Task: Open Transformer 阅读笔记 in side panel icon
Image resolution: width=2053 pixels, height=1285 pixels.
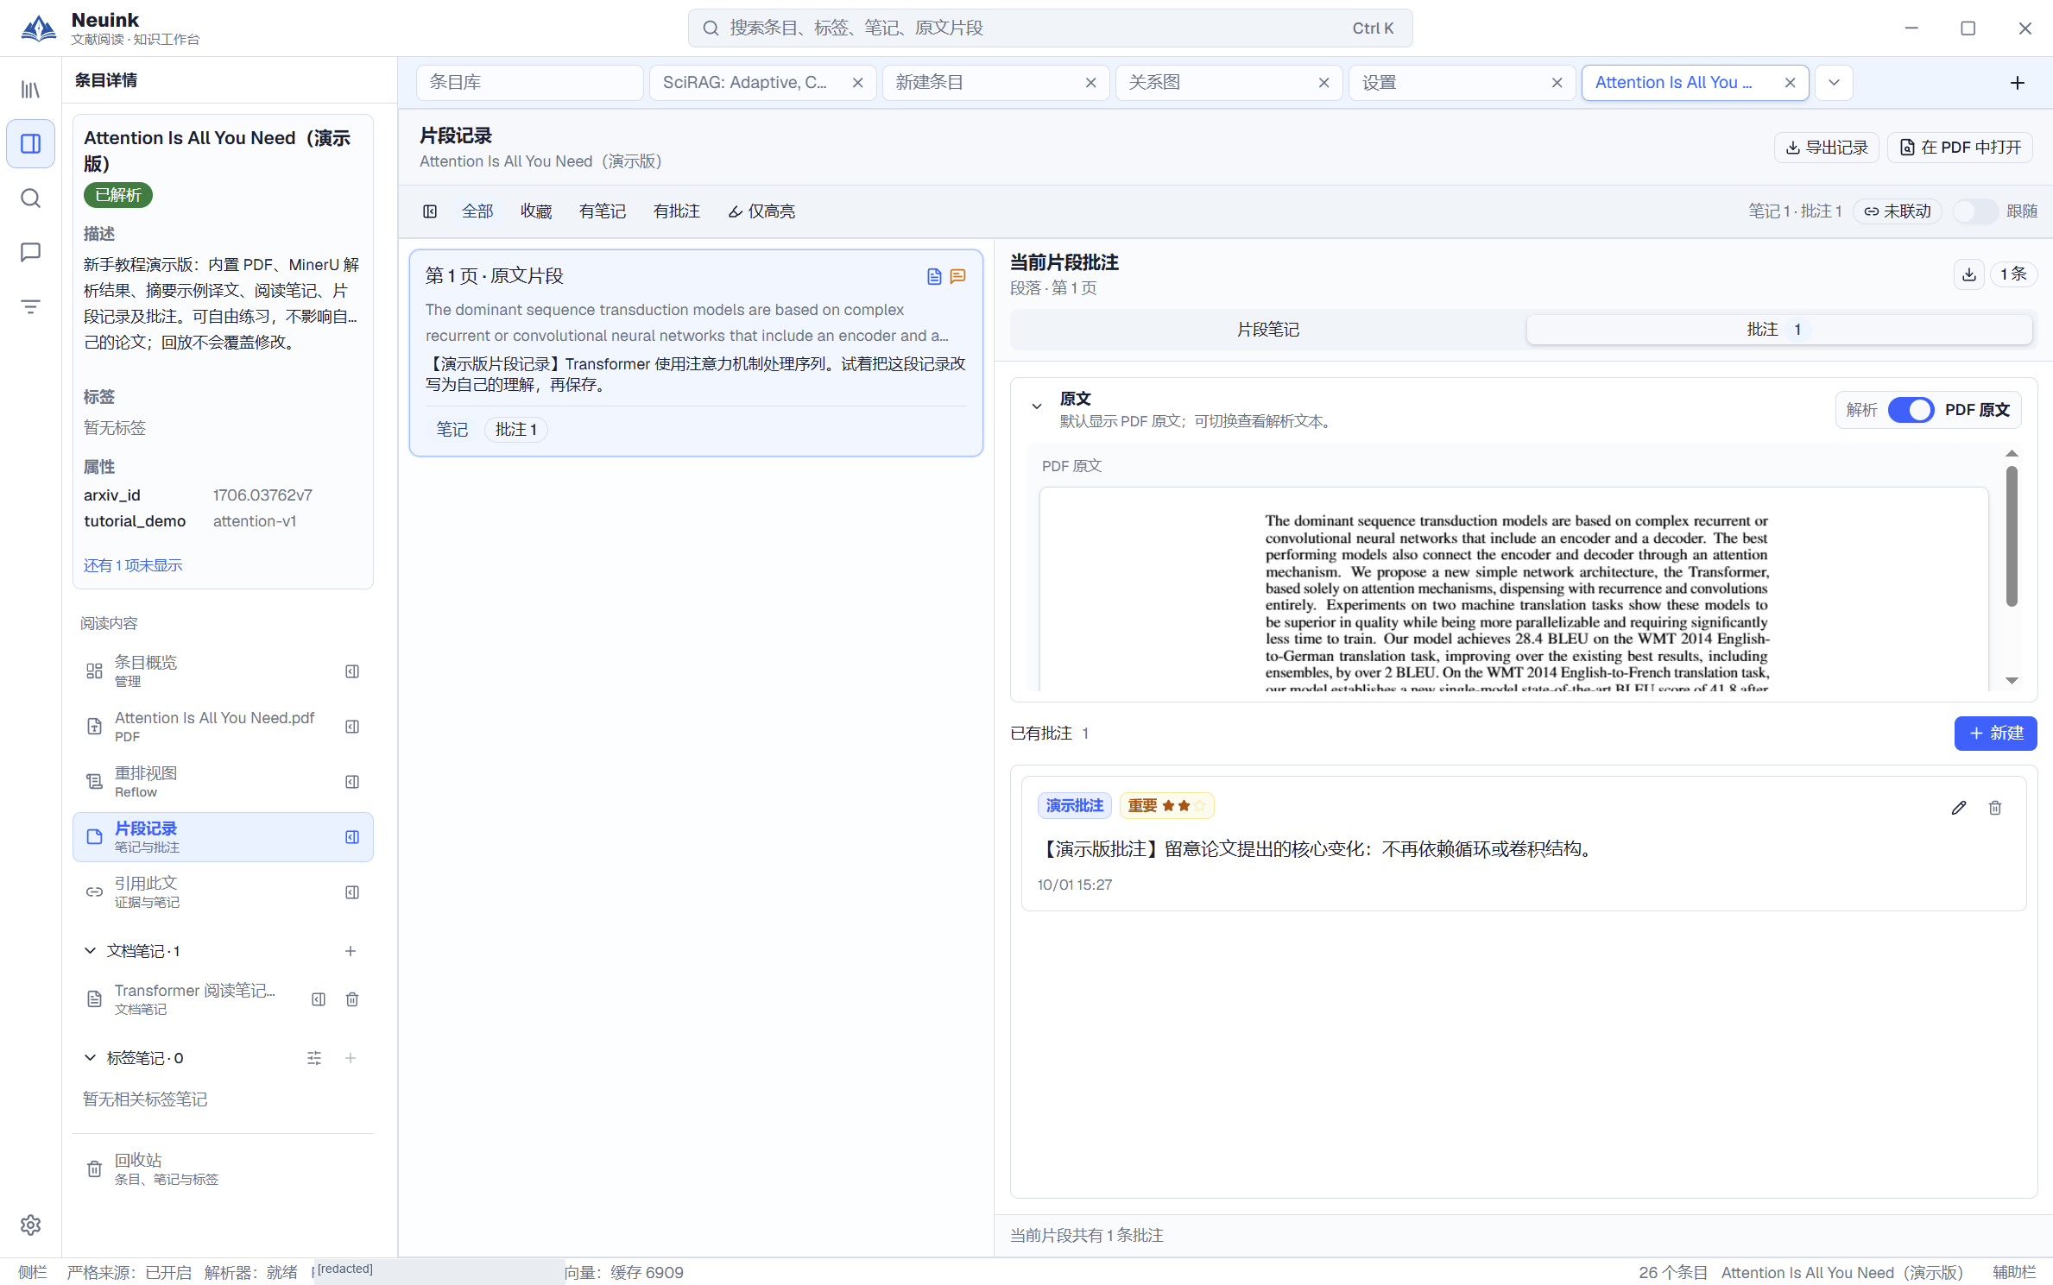Action: pyautogui.click(x=319, y=999)
